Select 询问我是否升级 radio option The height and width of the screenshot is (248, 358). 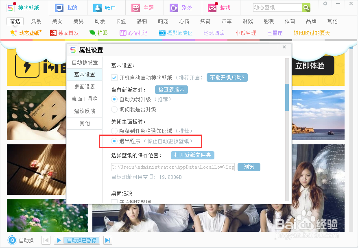tap(114, 109)
